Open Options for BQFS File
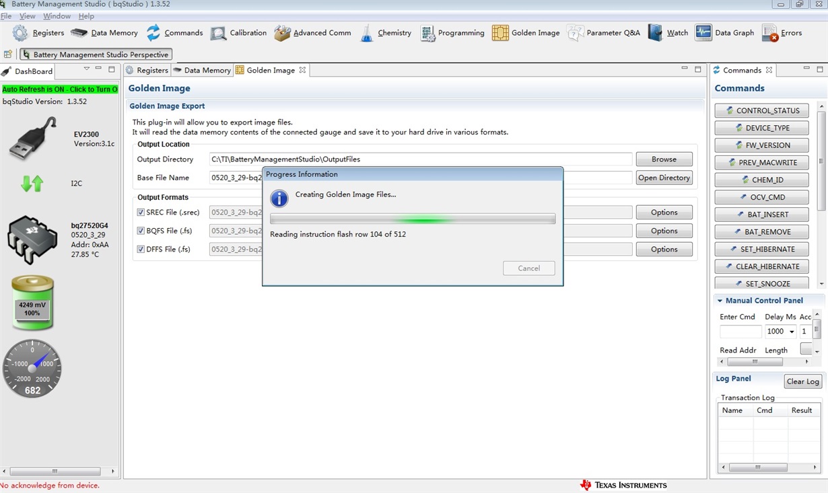The height and width of the screenshot is (493, 828). [x=664, y=231]
